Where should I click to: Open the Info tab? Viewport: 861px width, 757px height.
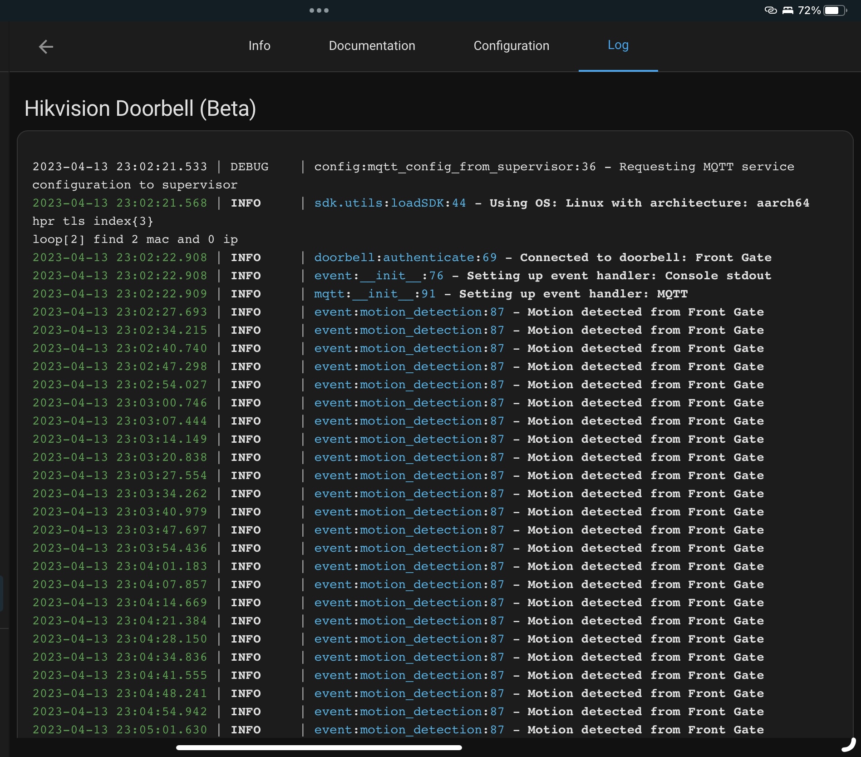[x=259, y=46]
